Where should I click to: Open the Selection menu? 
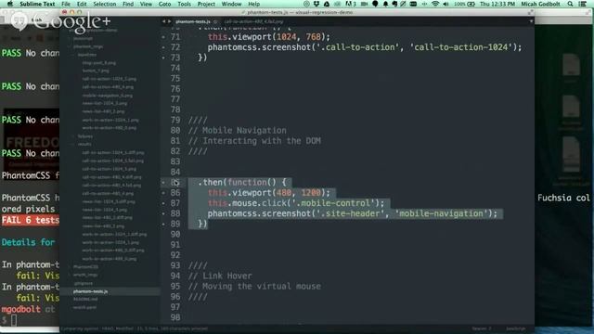click(x=105, y=4)
